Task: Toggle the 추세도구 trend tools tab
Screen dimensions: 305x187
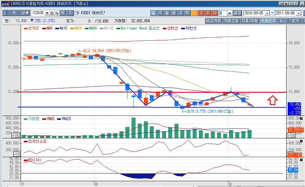Action: tap(268, 21)
